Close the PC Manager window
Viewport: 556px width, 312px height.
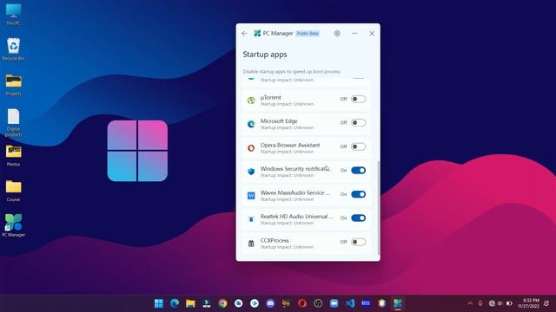372,33
